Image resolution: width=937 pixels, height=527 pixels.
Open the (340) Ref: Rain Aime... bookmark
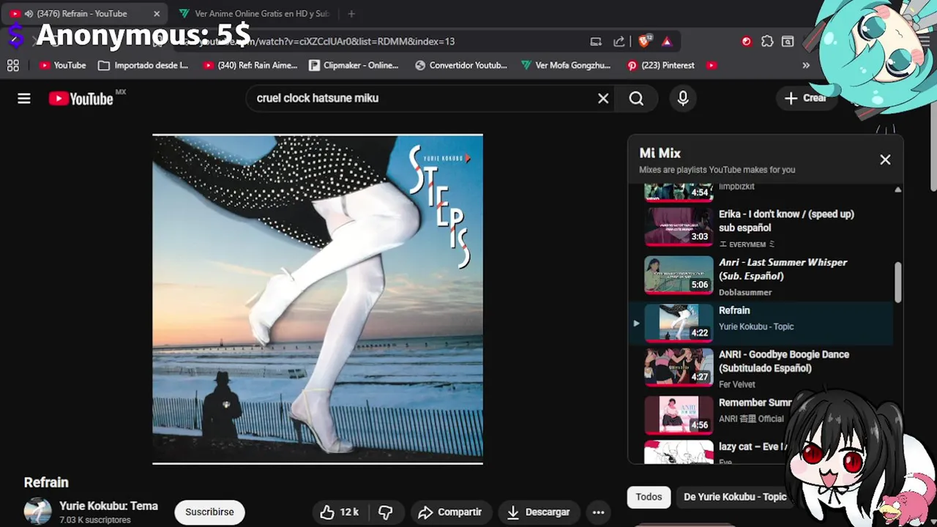point(250,65)
